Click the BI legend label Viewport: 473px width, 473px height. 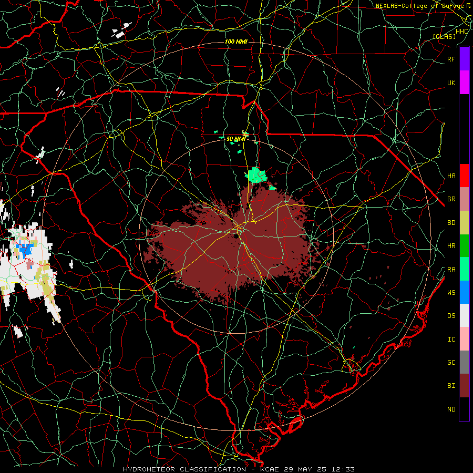tap(451, 386)
